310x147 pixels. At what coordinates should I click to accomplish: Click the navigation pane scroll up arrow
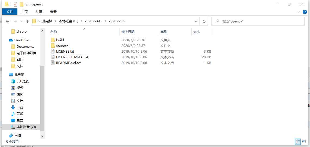click(42, 31)
